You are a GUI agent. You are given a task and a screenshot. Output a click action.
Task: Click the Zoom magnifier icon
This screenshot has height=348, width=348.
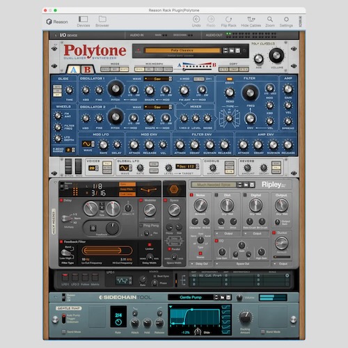pyautogui.click(x=270, y=19)
